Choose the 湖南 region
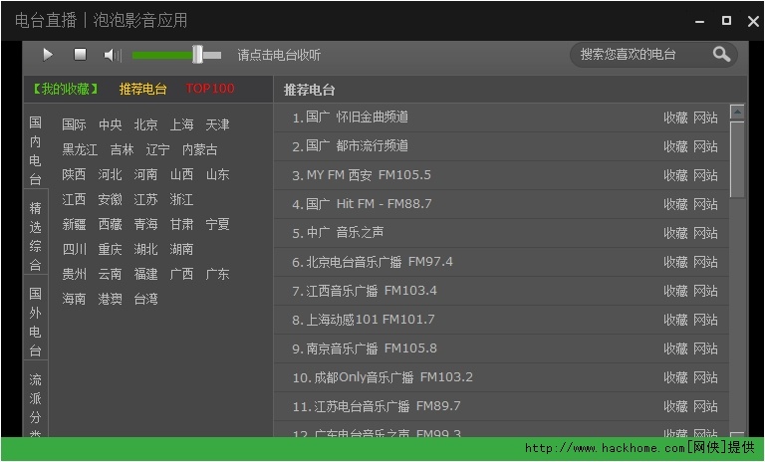 [x=181, y=249]
